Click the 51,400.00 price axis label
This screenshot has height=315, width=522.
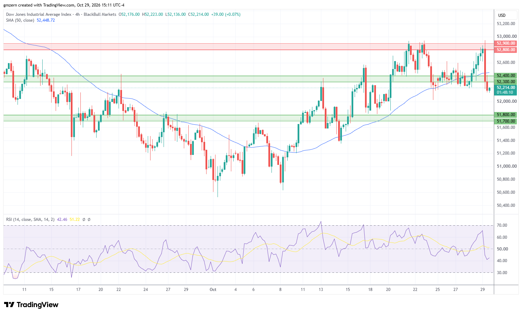(506, 140)
